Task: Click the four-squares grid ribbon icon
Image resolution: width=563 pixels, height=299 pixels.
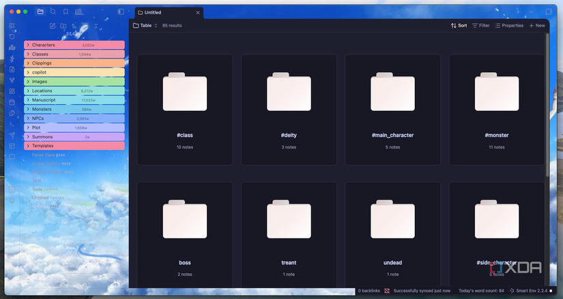Action: (12, 91)
